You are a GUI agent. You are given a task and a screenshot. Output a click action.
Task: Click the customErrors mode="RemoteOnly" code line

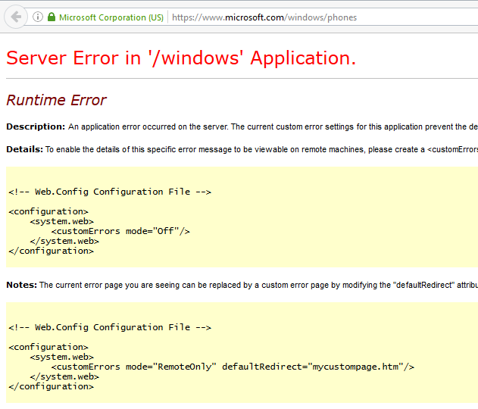(x=233, y=367)
